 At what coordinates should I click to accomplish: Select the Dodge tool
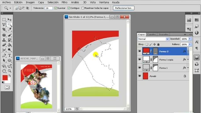coord(9,50)
